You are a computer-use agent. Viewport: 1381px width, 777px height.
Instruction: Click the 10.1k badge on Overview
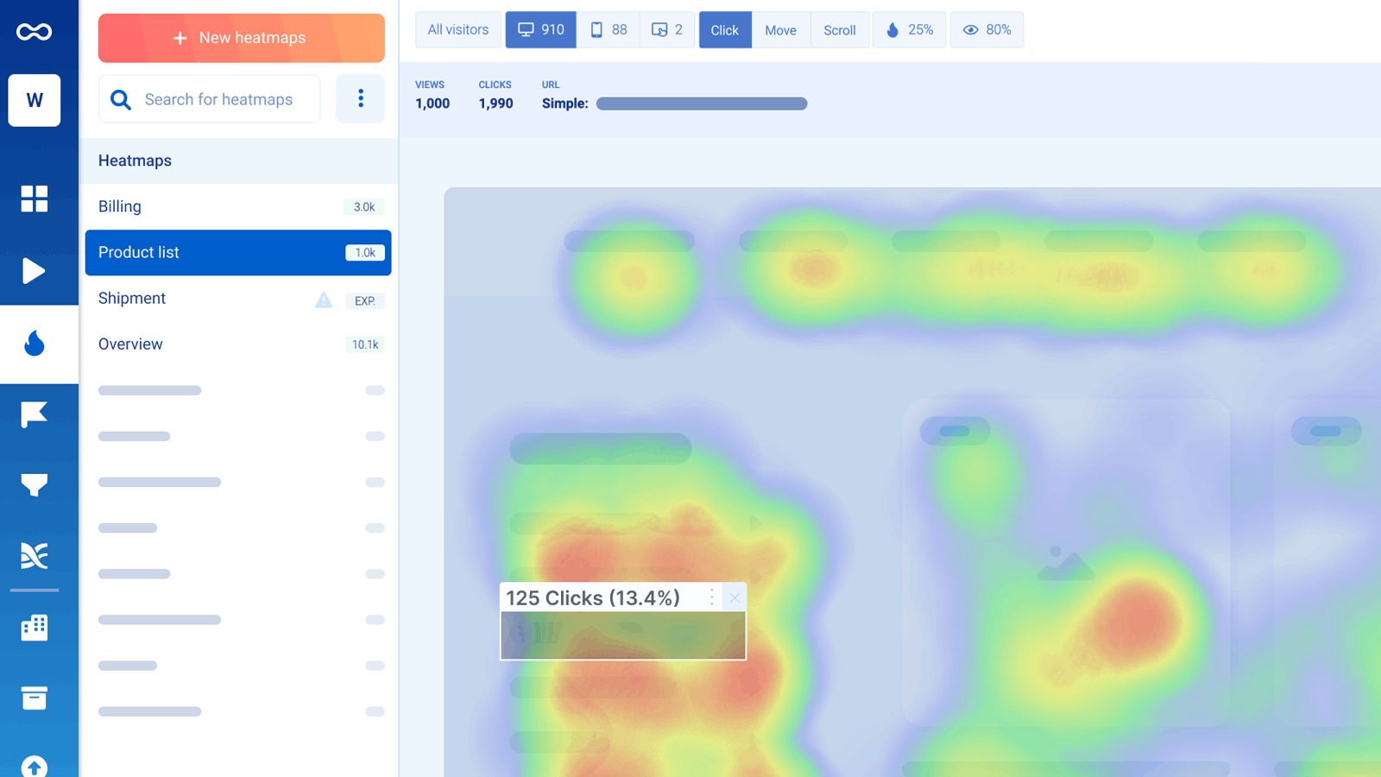click(x=365, y=344)
